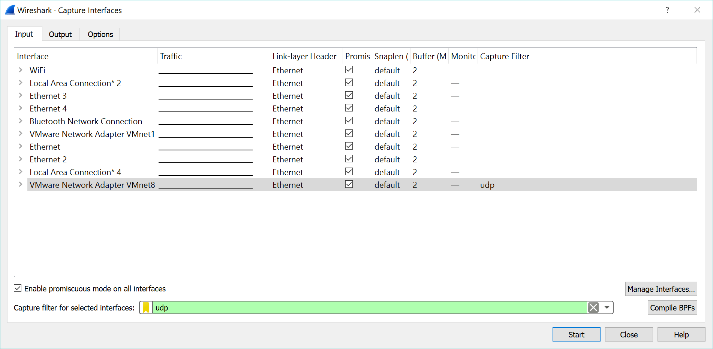
Task: Switch to the Input tab
Action: tap(24, 34)
